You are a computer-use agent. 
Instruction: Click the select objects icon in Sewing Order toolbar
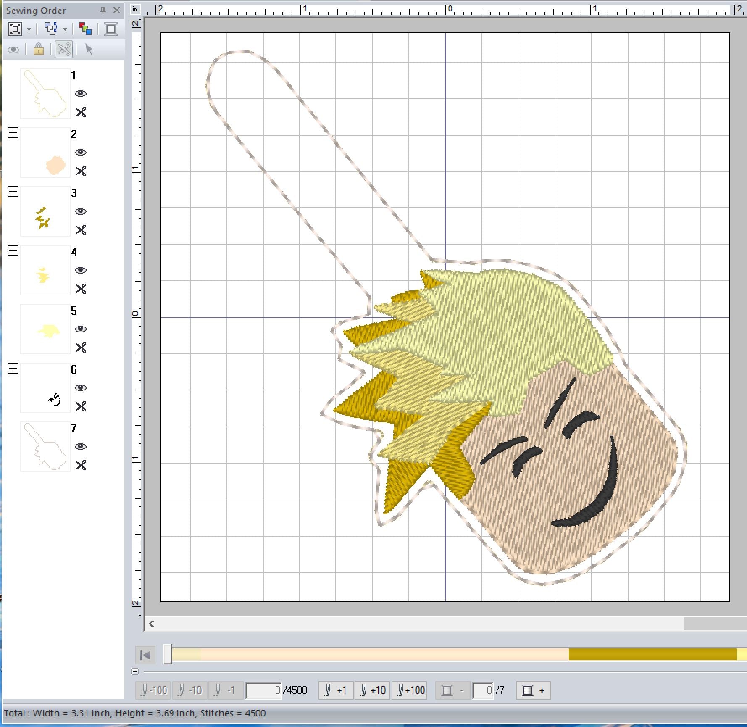click(x=51, y=29)
